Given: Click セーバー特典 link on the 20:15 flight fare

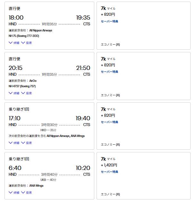Looking at the screenshot, I should (109, 72).
